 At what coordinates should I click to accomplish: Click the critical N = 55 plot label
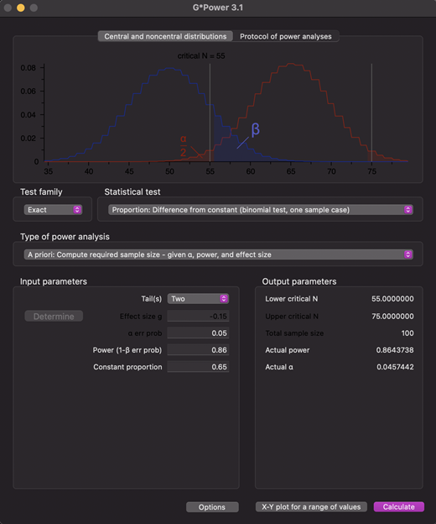pos(201,55)
